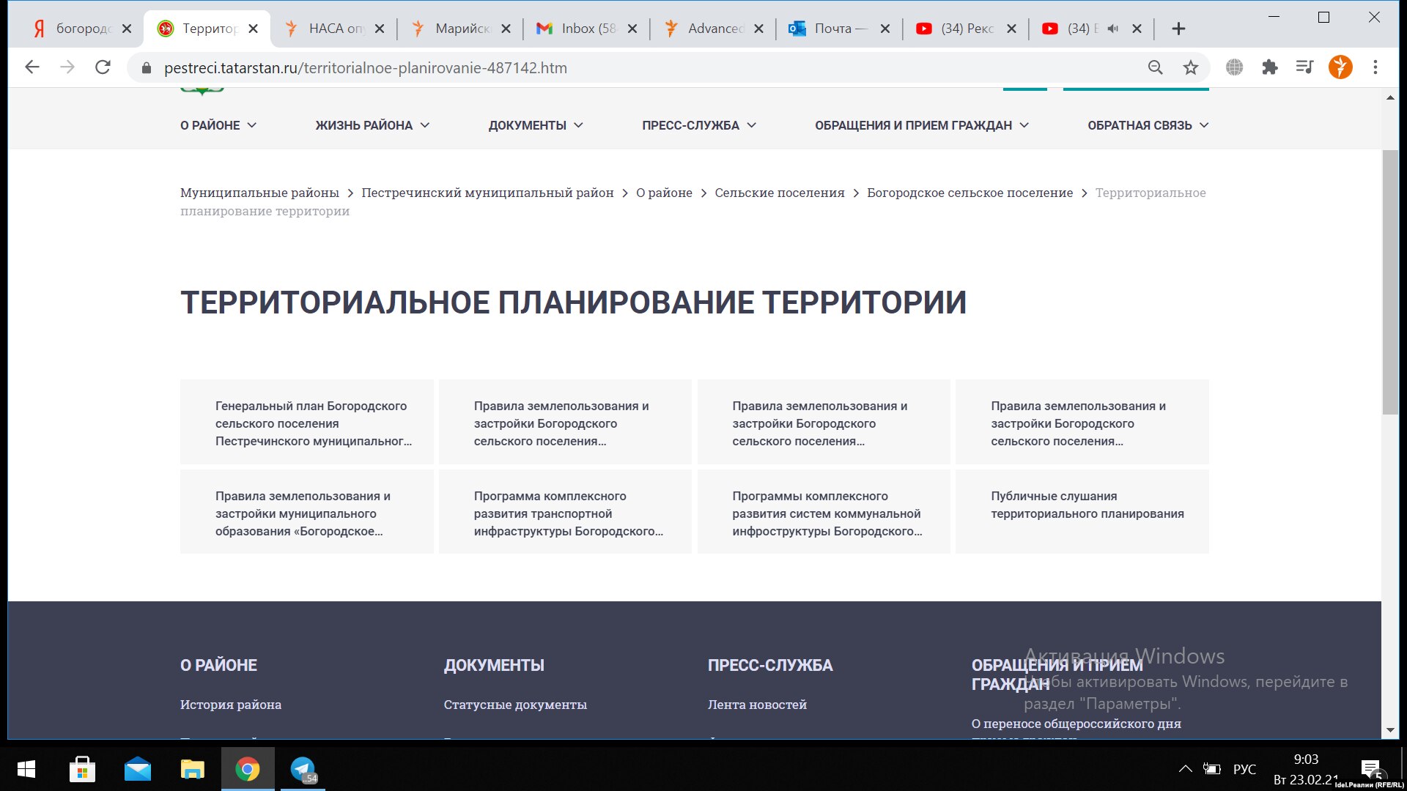Image resolution: width=1407 pixels, height=791 pixels.
Task: Open the Генеральный план Богородского document link
Action: [311, 423]
